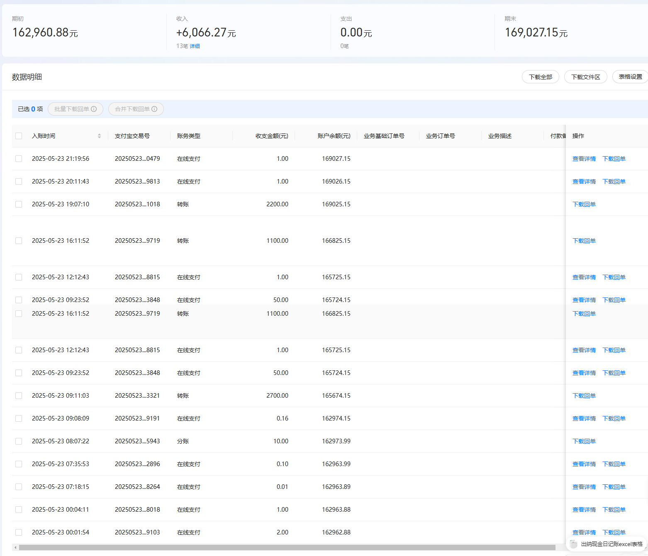648x556 pixels.
Task: Download receipt for 2200.00 transfer row
Action: point(584,204)
